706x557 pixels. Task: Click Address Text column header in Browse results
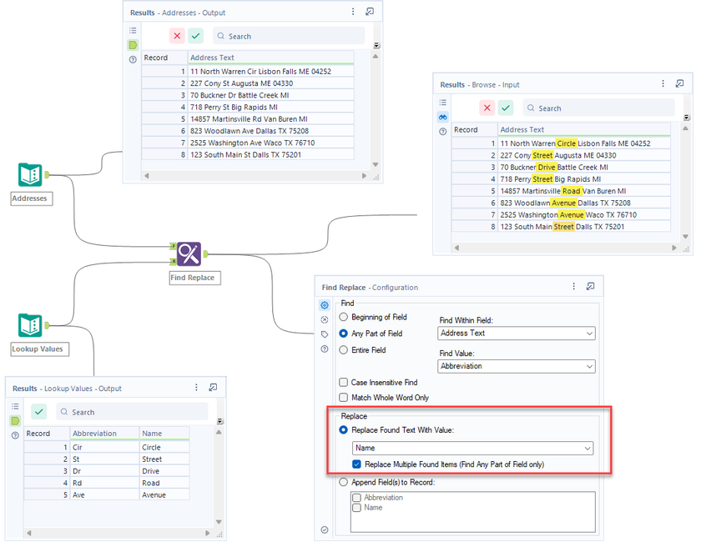[x=584, y=129]
